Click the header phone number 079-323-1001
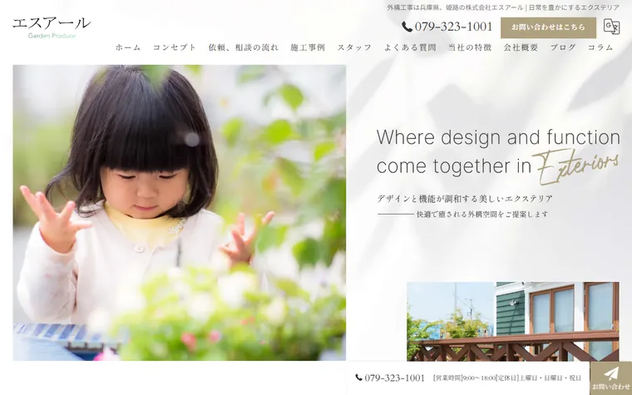Image resolution: width=632 pixels, height=395 pixels. 453,27
